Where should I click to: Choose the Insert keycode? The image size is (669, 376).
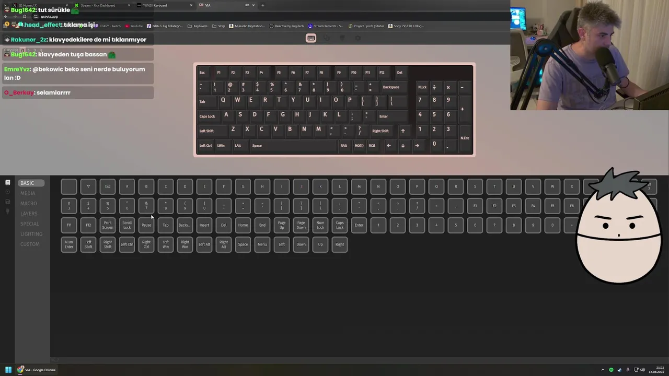coord(204,225)
